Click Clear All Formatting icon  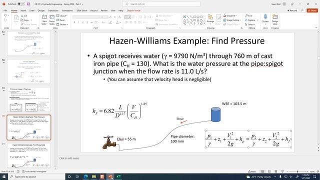tap(120, 17)
